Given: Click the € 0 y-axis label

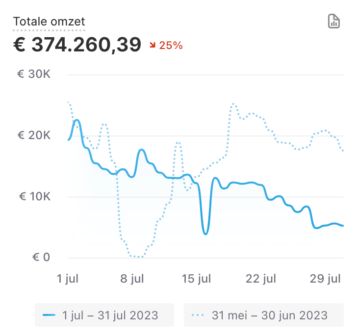Looking at the screenshot, I should pyautogui.click(x=41, y=257).
